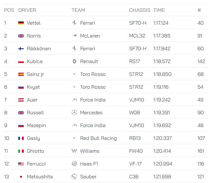Click the Williams W logo icon

point(74,151)
